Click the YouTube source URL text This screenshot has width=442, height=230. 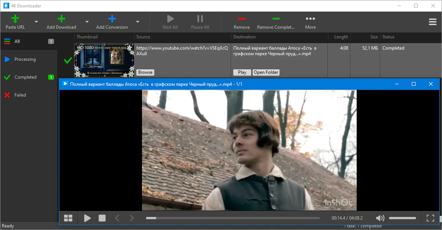pos(182,51)
